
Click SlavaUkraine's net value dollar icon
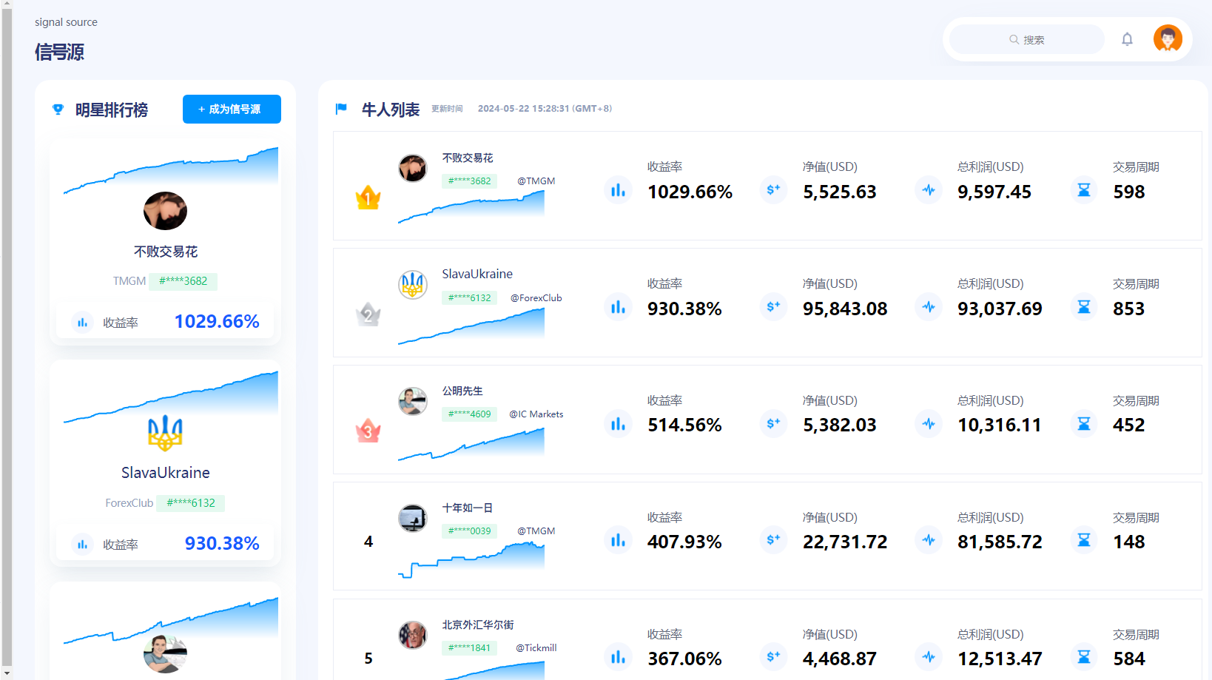[x=773, y=306]
